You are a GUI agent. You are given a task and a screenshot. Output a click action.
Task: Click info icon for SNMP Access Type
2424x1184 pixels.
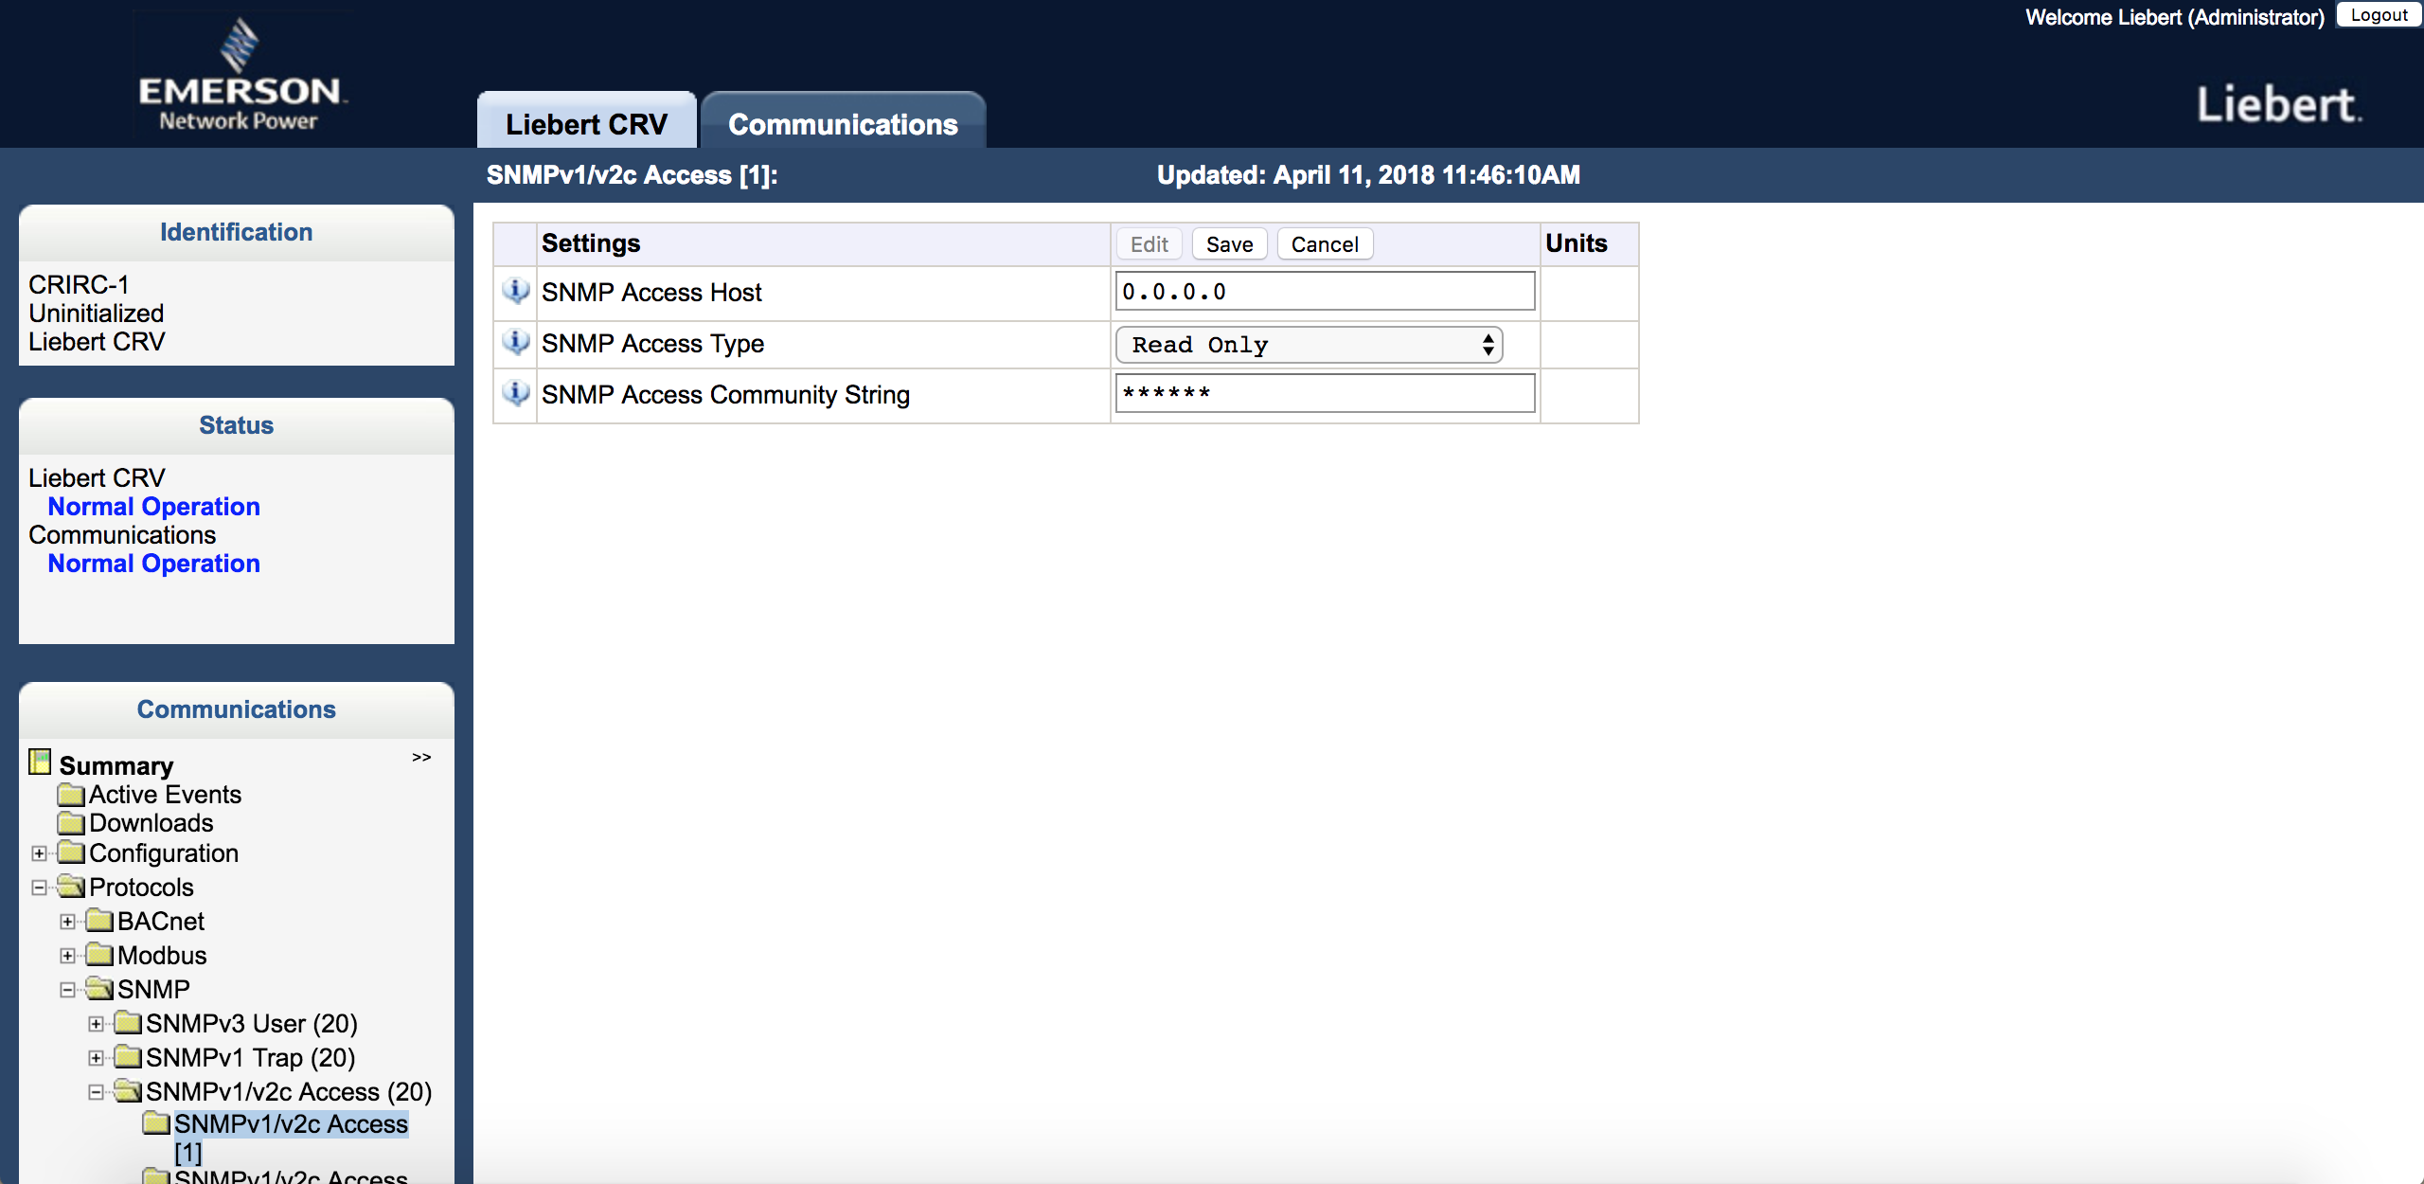tap(516, 342)
